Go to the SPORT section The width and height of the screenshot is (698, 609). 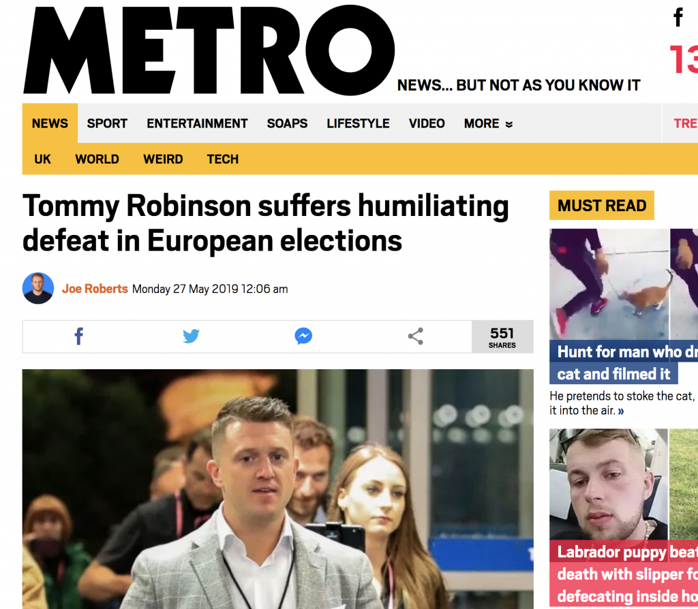[x=107, y=123]
